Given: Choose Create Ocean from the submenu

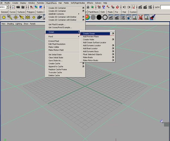Looking at the screenshot, I should pyautogui.click(x=95, y=34).
